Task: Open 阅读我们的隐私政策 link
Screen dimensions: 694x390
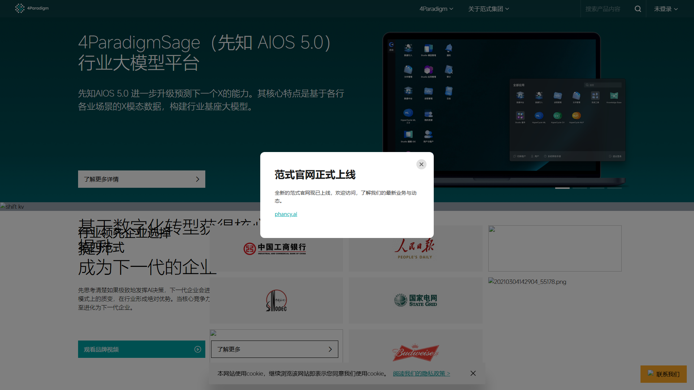Action: pos(421,373)
